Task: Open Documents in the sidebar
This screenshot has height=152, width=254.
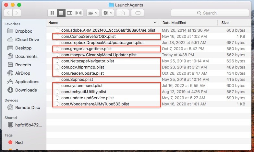Action: [22, 56]
